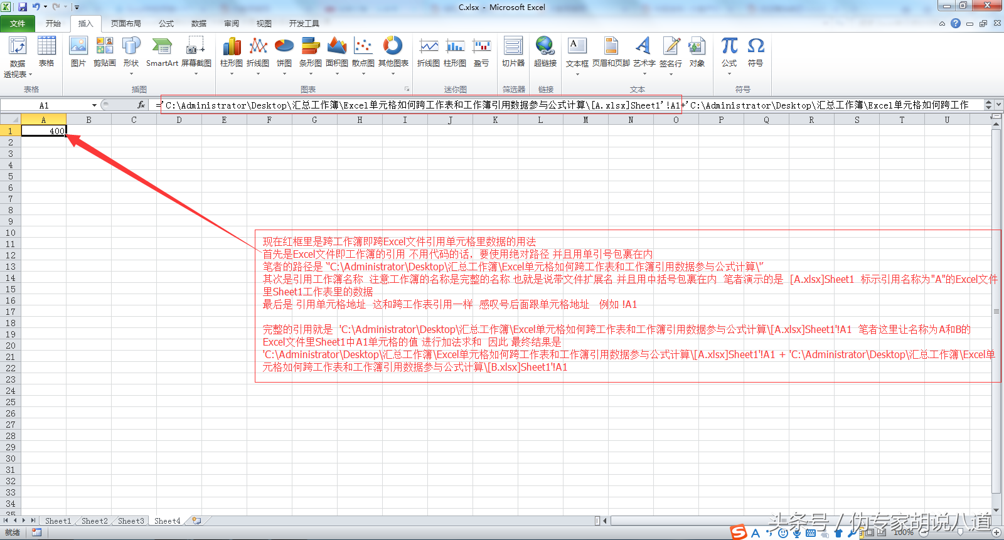Open the Charts group dialog launcher
Image resolution: width=1004 pixels, height=540 pixels.
pyautogui.click(x=407, y=89)
